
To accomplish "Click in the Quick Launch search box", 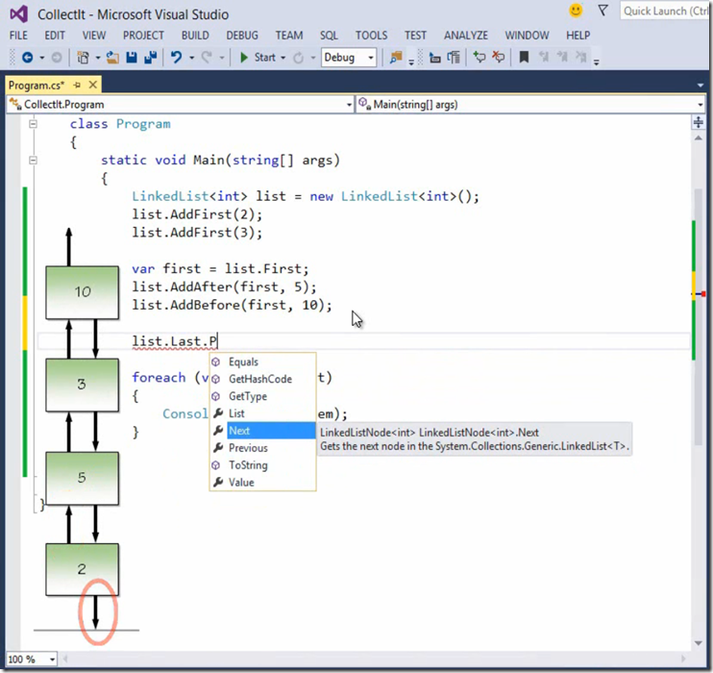I will pyautogui.click(x=665, y=11).
